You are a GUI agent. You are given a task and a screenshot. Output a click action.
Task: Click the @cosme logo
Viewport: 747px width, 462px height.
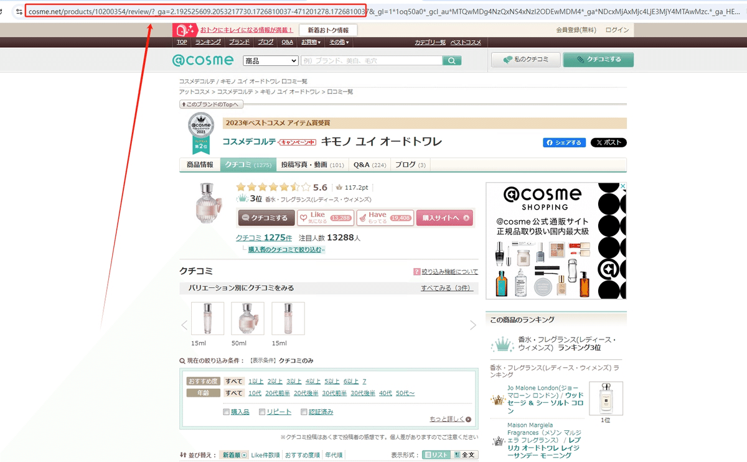point(203,60)
